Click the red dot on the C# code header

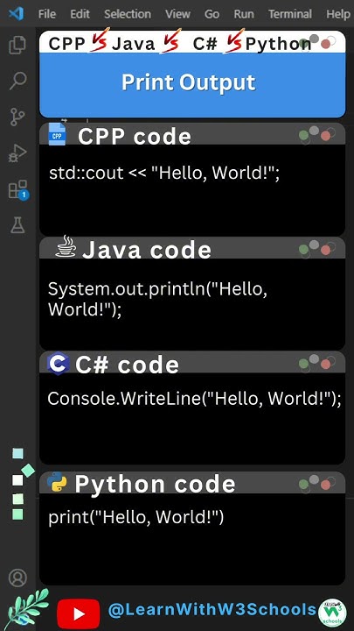point(325,365)
